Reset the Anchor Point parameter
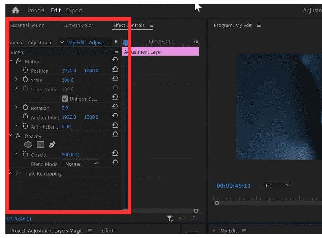The width and height of the screenshot is (322, 238). coord(115,116)
